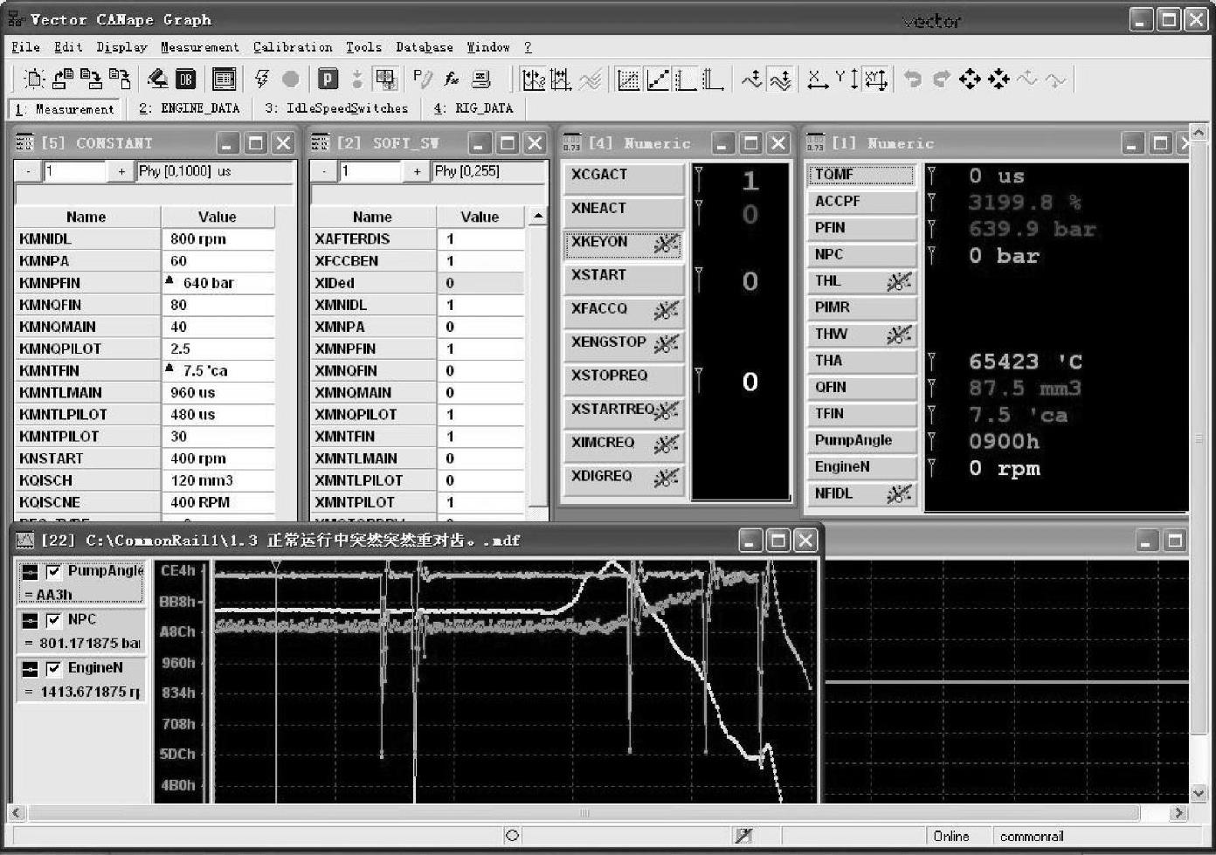Screen dimensions: 1216x855
Task: Click the PumpAngle button in Numeric window
Action: pyautogui.click(x=861, y=441)
